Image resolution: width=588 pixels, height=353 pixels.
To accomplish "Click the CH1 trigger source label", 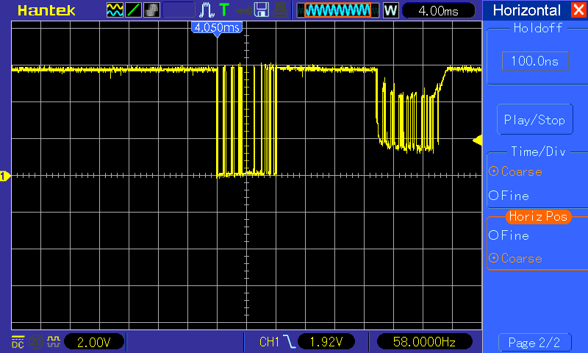I will [269, 342].
